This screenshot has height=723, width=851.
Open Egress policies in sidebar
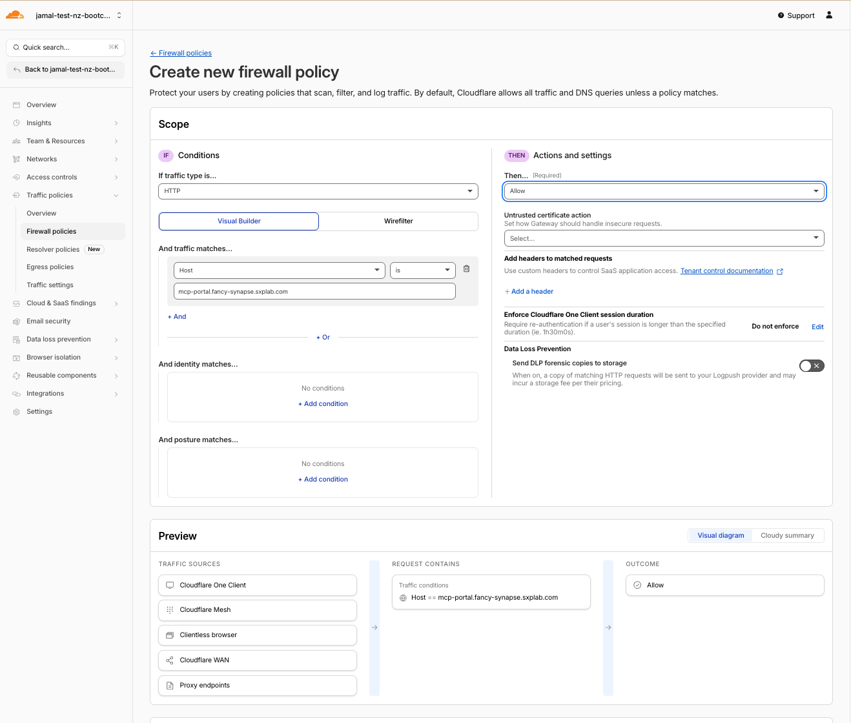pos(50,267)
